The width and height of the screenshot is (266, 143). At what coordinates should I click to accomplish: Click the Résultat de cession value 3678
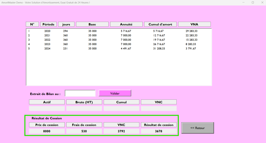pos(158,131)
